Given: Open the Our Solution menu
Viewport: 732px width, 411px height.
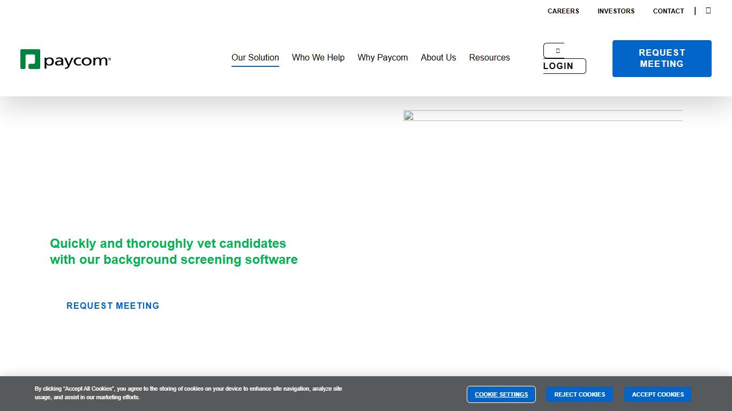Looking at the screenshot, I should pyautogui.click(x=255, y=57).
